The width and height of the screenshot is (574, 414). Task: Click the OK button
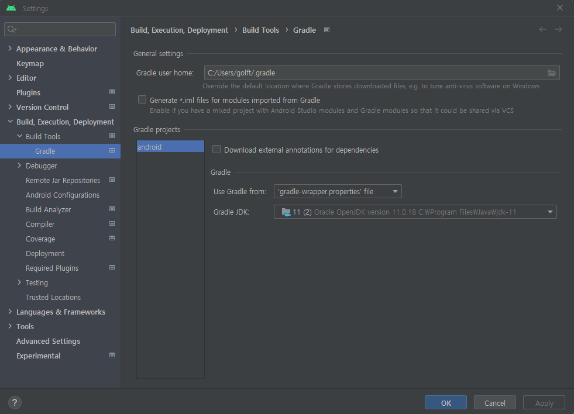point(446,403)
